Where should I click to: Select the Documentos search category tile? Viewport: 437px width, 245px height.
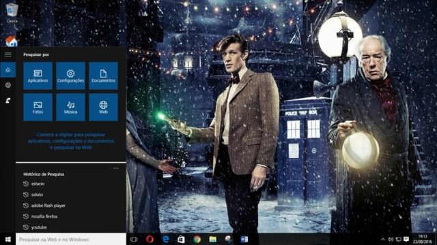tap(103, 76)
